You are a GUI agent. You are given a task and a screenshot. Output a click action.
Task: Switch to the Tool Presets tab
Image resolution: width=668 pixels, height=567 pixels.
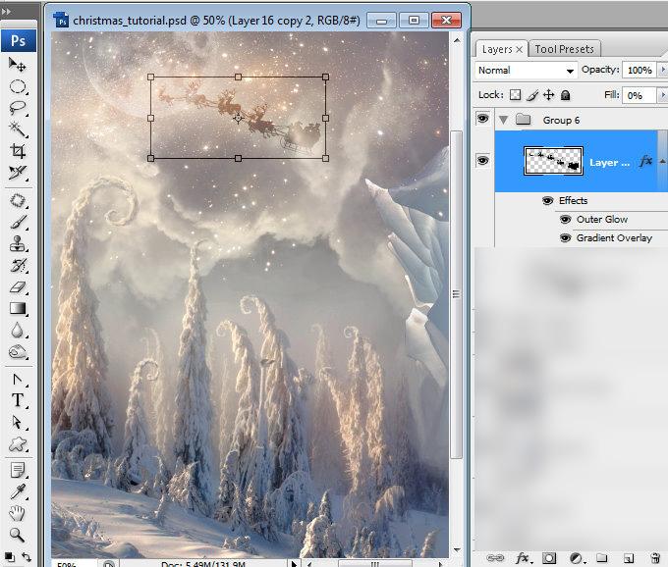click(564, 49)
